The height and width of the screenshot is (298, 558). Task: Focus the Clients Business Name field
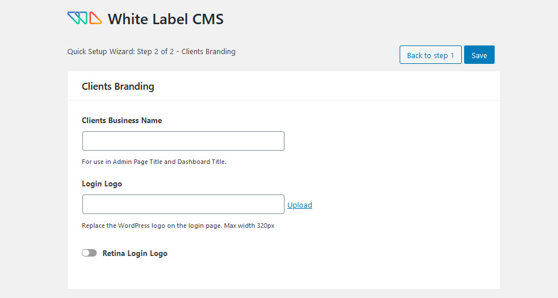[x=183, y=141]
